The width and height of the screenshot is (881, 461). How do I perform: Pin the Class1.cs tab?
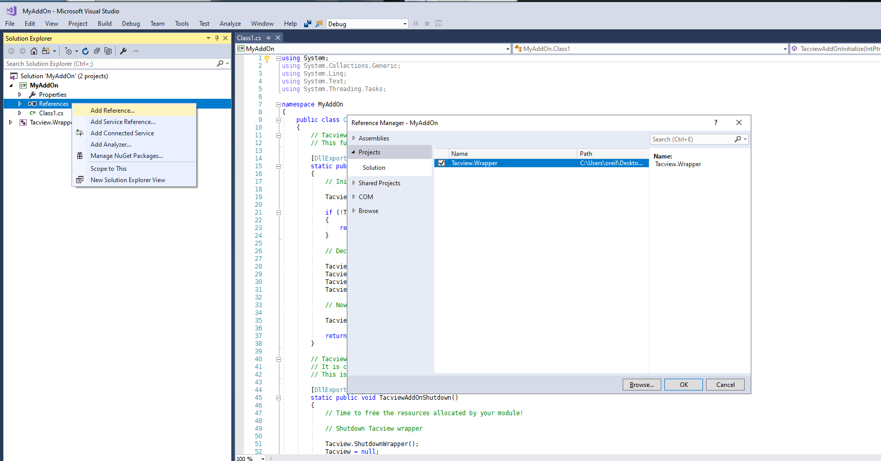[268, 38]
